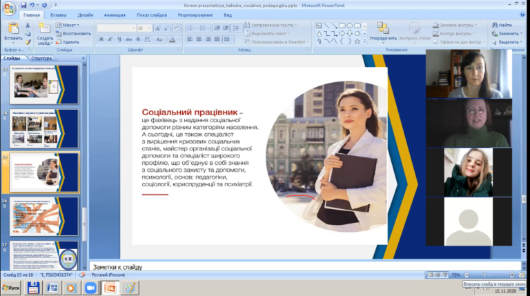The height and width of the screenshot is (296, 530).
Task: Click the Найти find button
Action: (502, 25)
